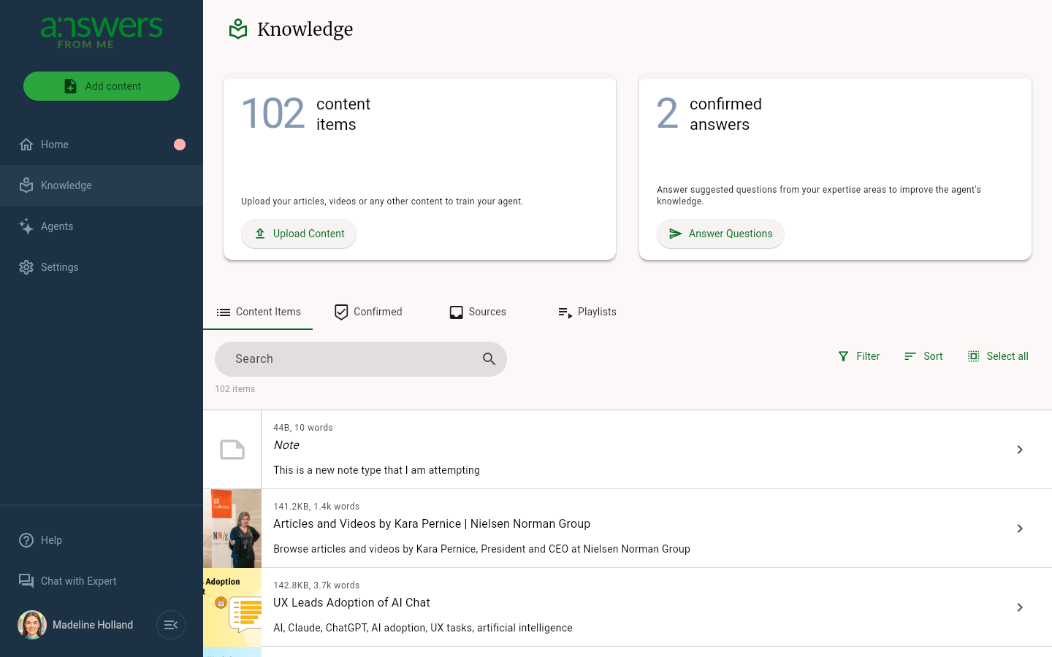Click the italic 'Note' item title
Screen dimensions: 1052x657
point(286,445)
